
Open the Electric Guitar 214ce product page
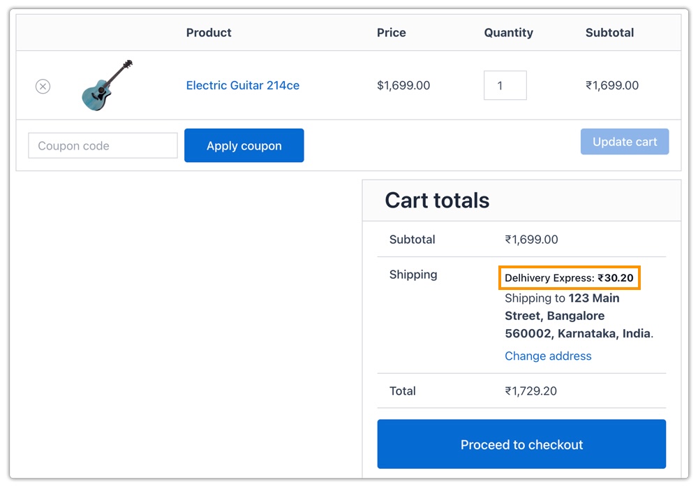click(x=242, y=85)
